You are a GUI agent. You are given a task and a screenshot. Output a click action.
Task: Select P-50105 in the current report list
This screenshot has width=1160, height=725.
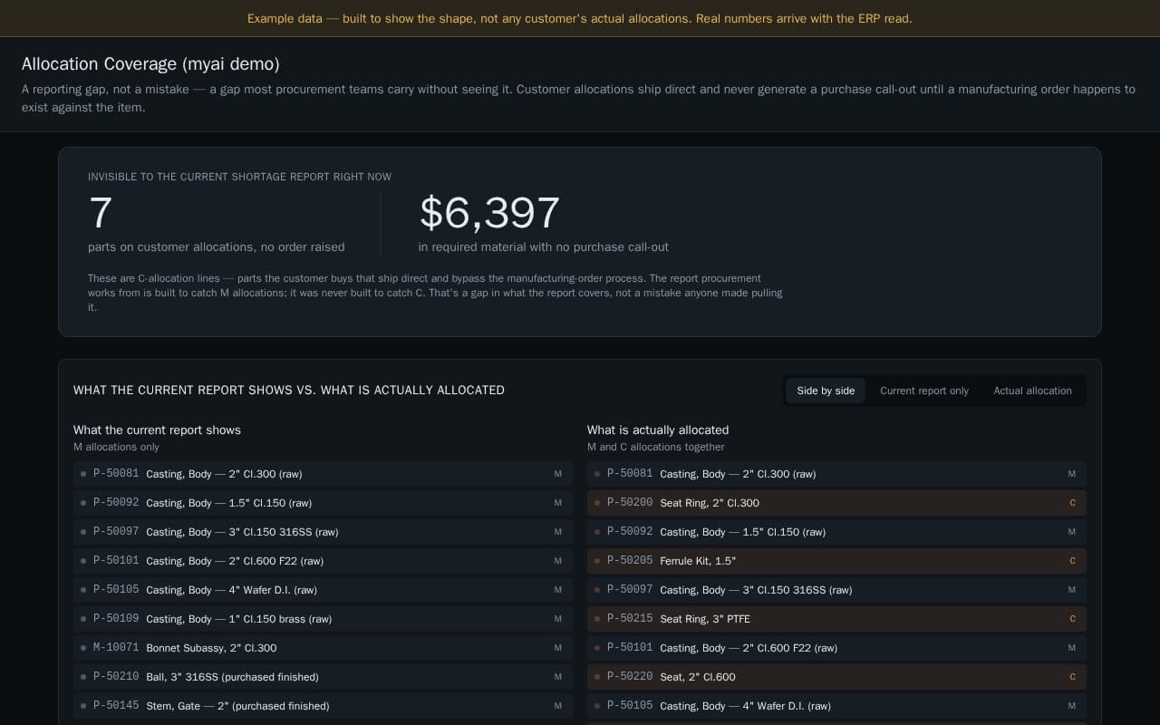coord(323,590)
